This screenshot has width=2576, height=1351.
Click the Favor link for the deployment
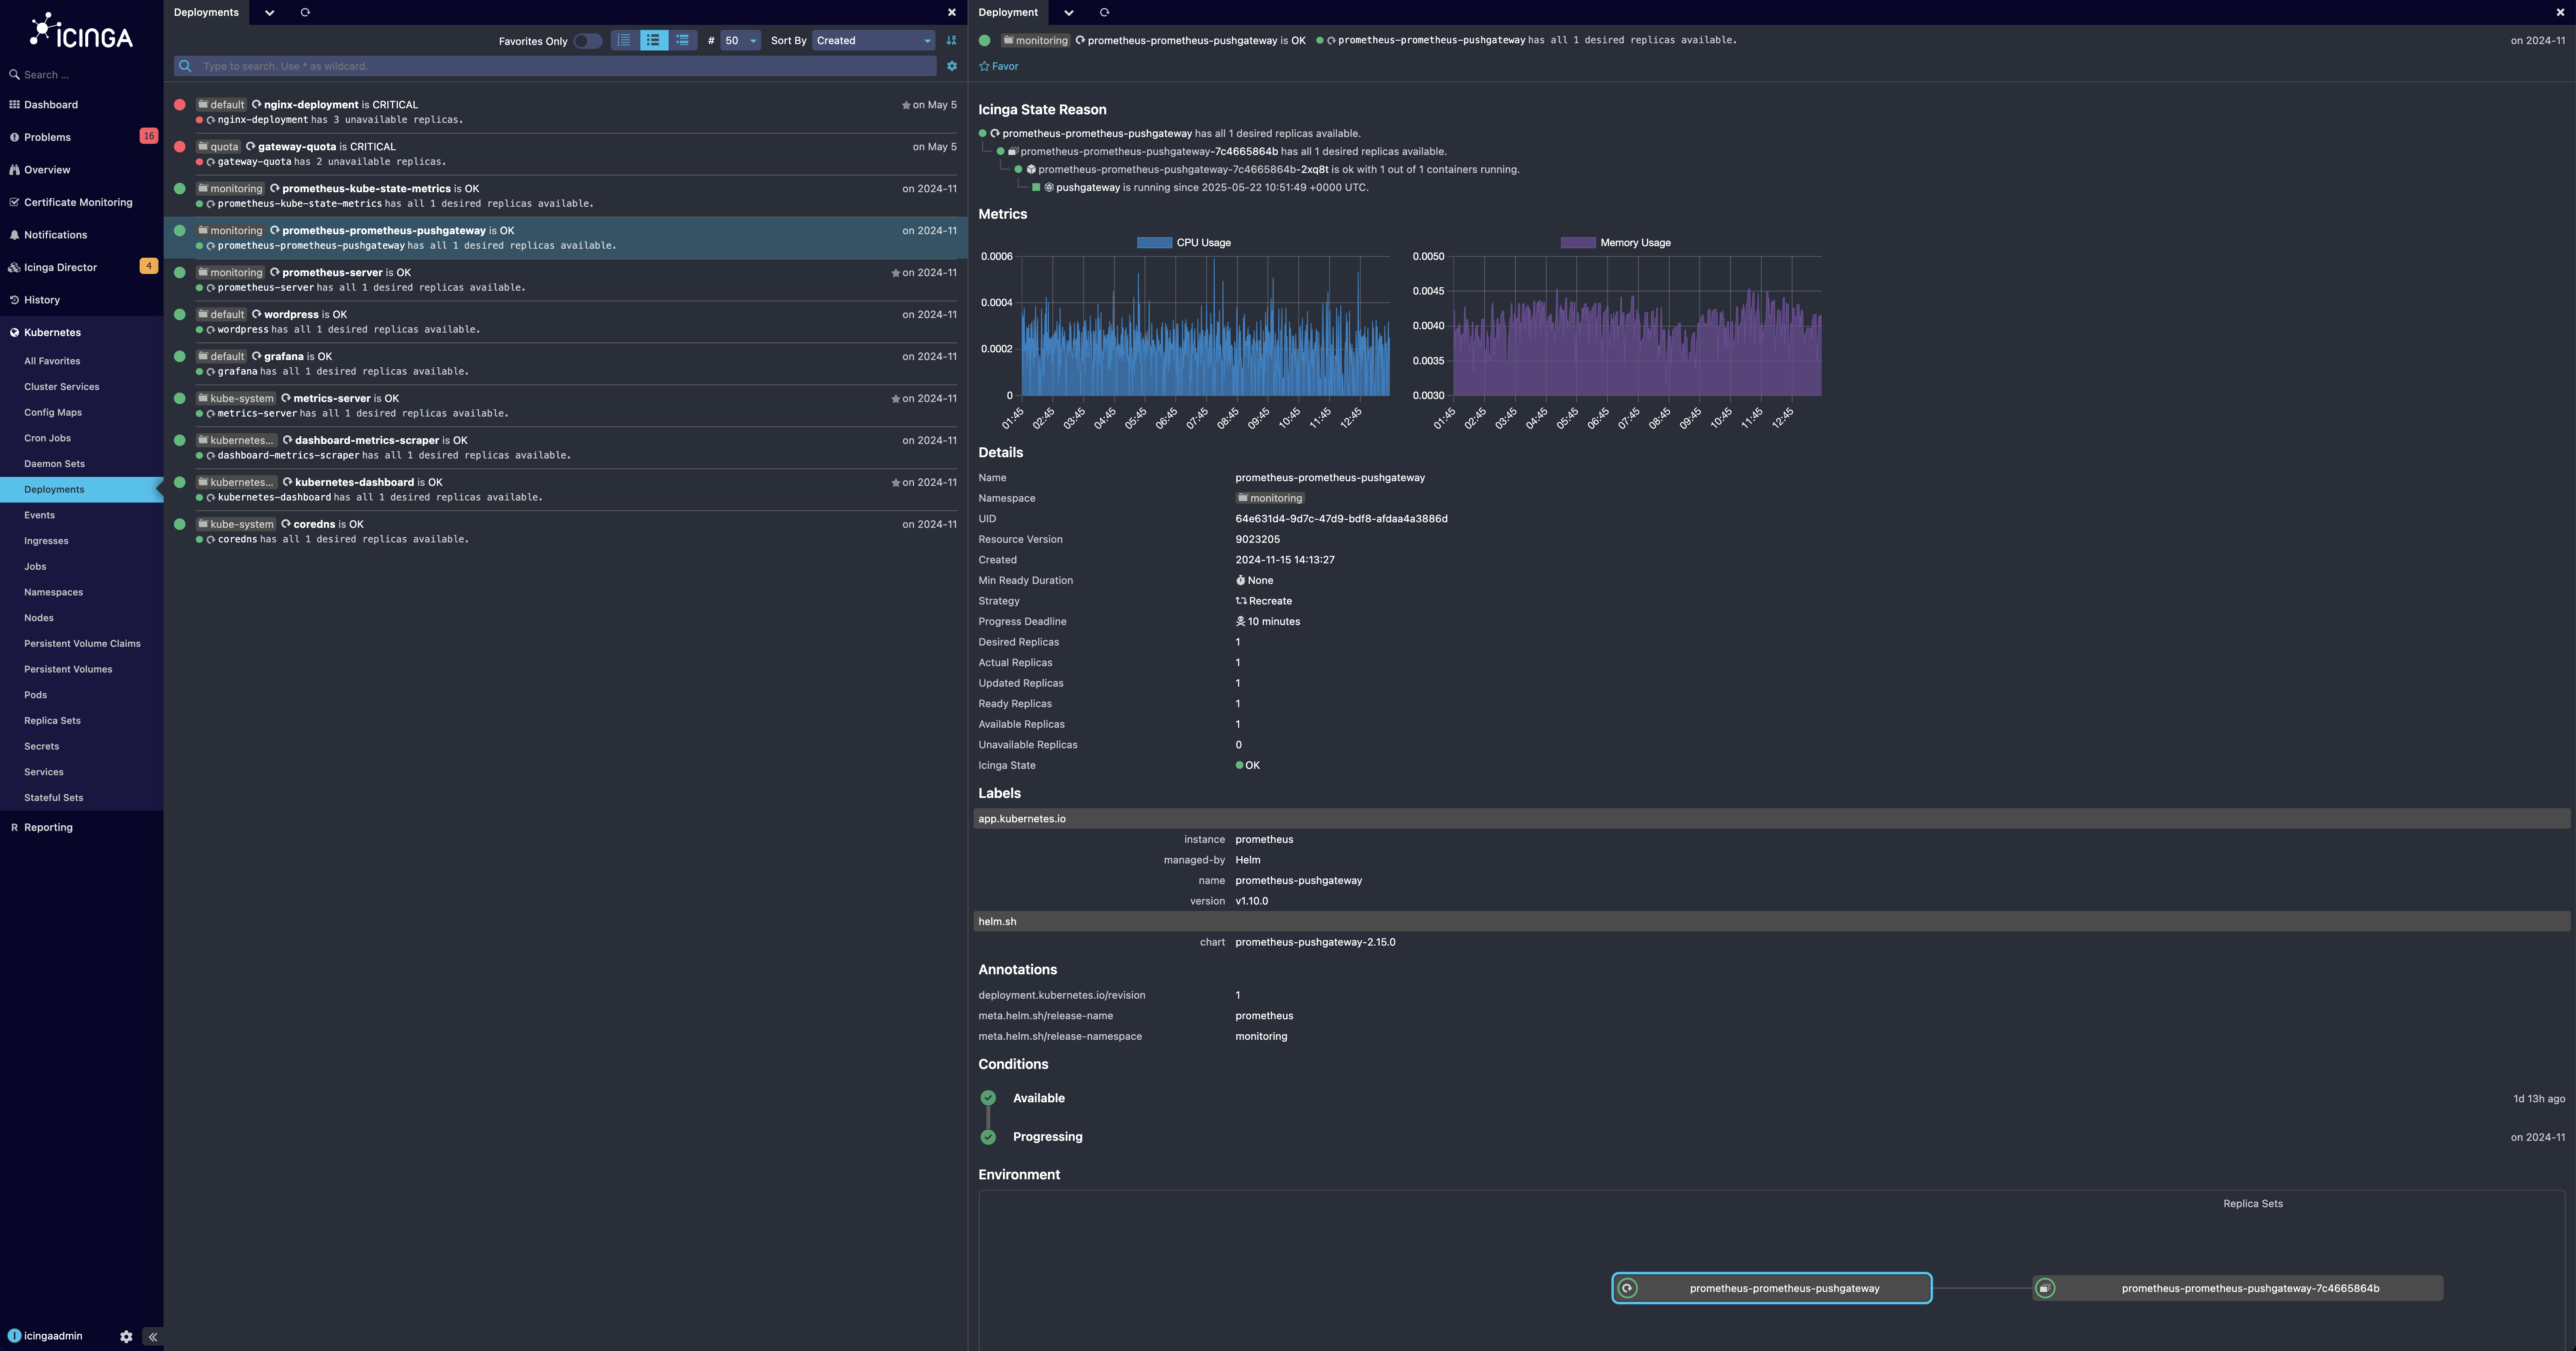999,66
